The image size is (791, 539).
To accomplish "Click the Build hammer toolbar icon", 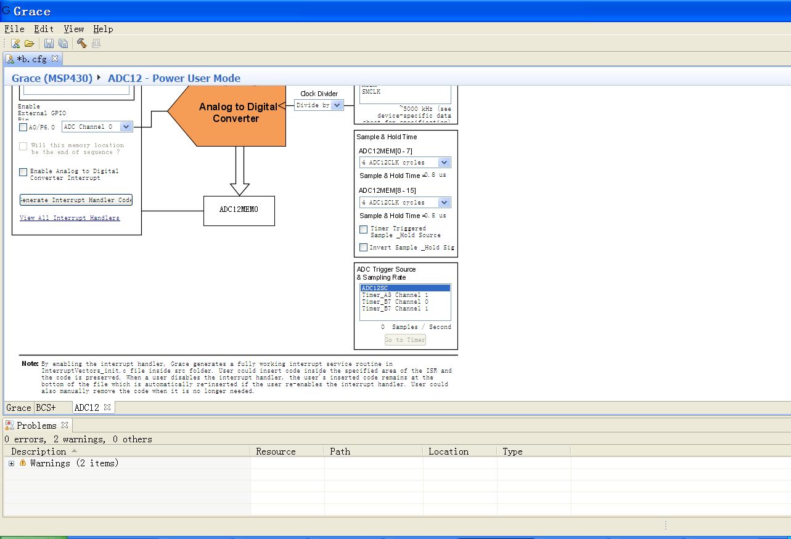I will pyautogui.click(x=81, y=43).
